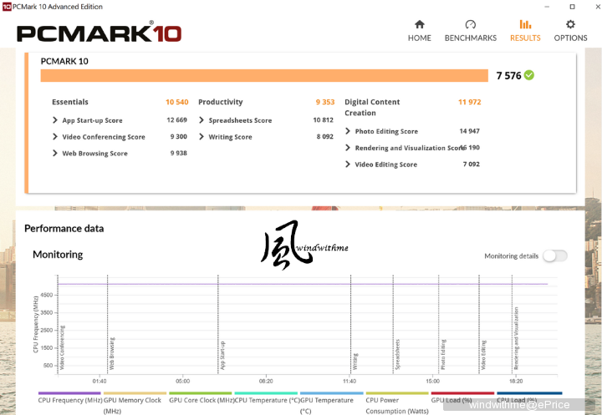Click the Productivity heading
The height and width of the screenshot is (415, 602).
click(221, 102)
